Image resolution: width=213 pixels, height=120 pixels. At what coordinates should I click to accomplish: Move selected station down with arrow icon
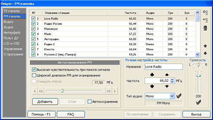205,53
